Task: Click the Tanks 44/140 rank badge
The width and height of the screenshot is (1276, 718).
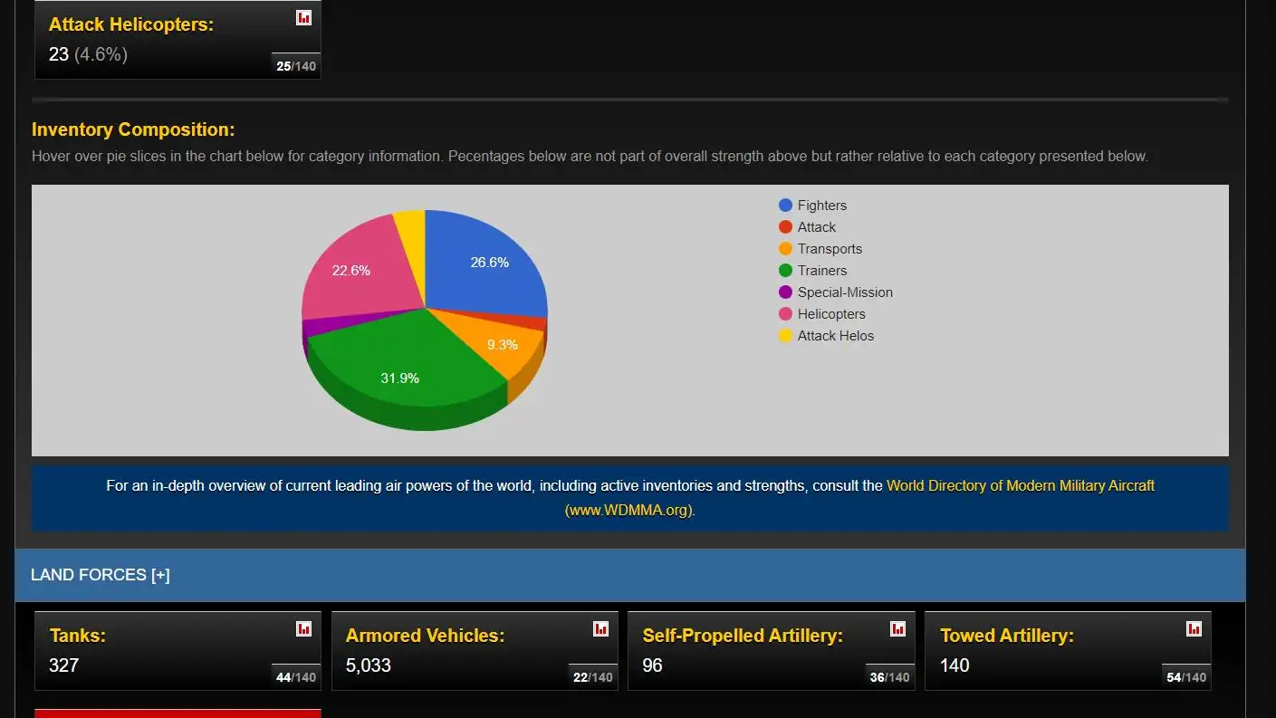Action: (296, 677)
